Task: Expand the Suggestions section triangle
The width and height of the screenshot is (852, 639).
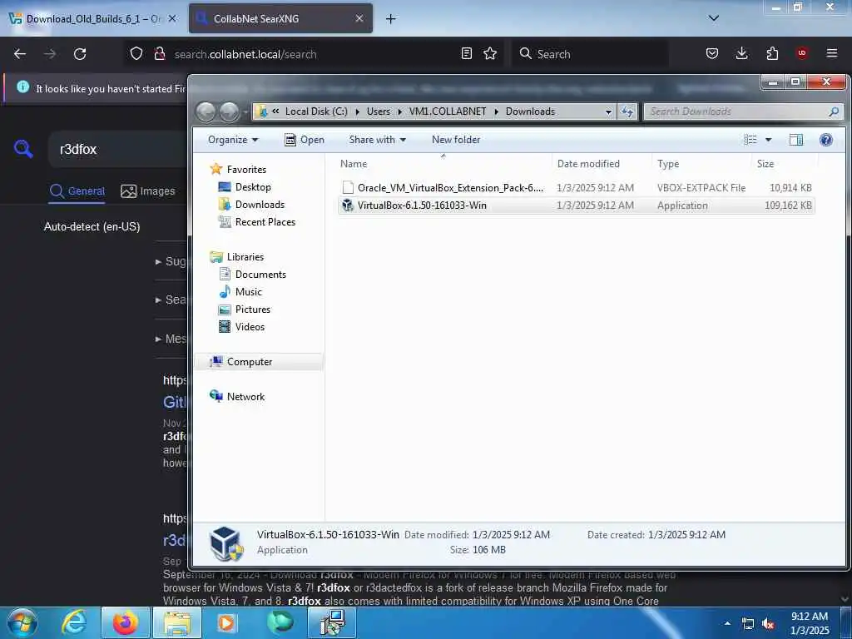Action: click(158, 262)
